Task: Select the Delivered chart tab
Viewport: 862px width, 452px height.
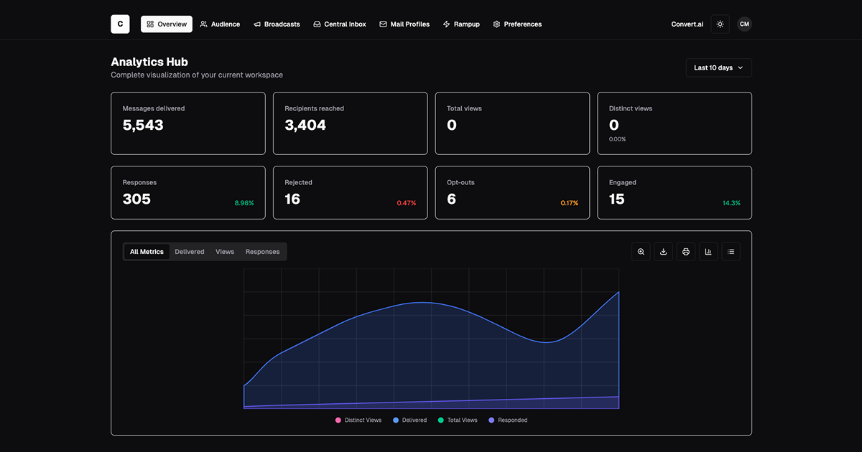Action: [190, 252]
